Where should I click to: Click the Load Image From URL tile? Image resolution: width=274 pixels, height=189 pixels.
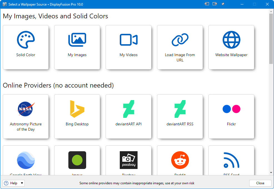180,47
